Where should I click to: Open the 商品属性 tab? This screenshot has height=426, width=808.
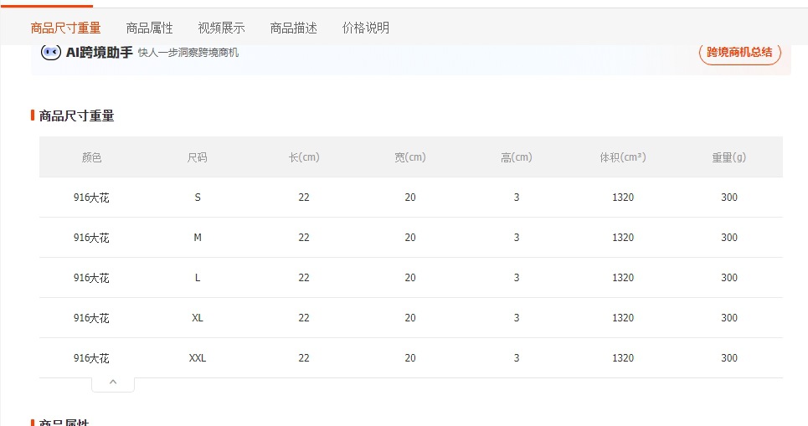point(149,28)
